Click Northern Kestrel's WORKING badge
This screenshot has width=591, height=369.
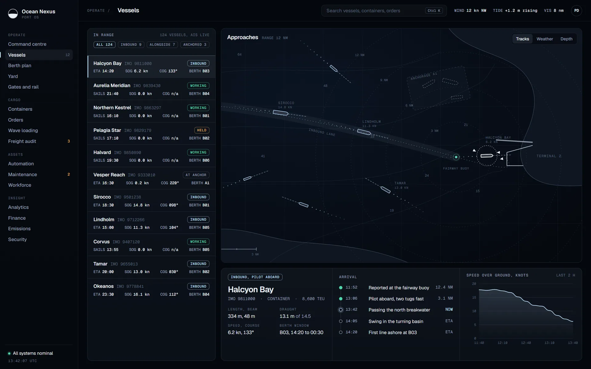coord(198,108)
